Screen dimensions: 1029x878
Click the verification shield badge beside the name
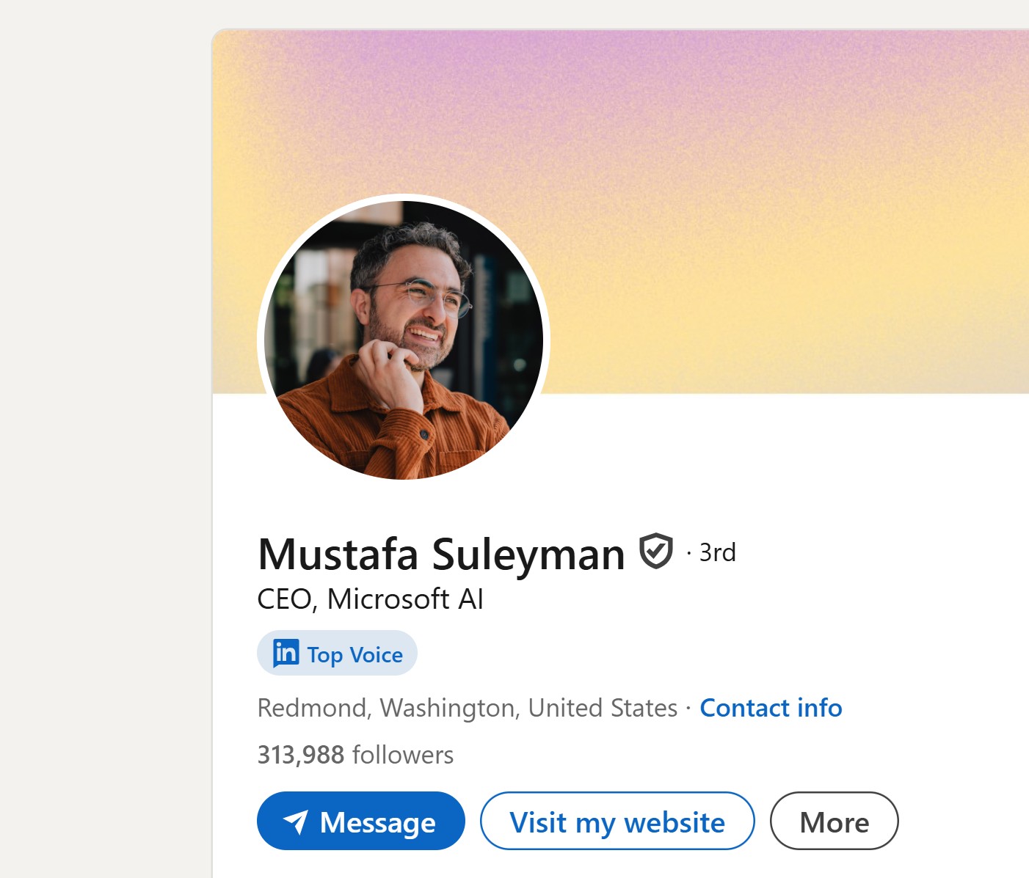pos(655,552)
